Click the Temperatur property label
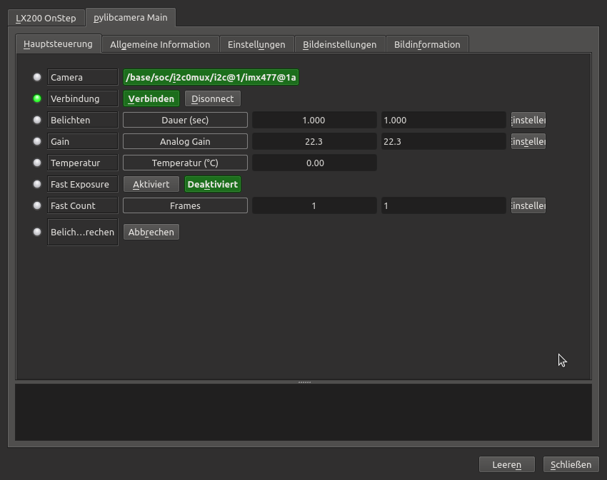The height and width of the screenshot is (480, 607). [82, 163]
